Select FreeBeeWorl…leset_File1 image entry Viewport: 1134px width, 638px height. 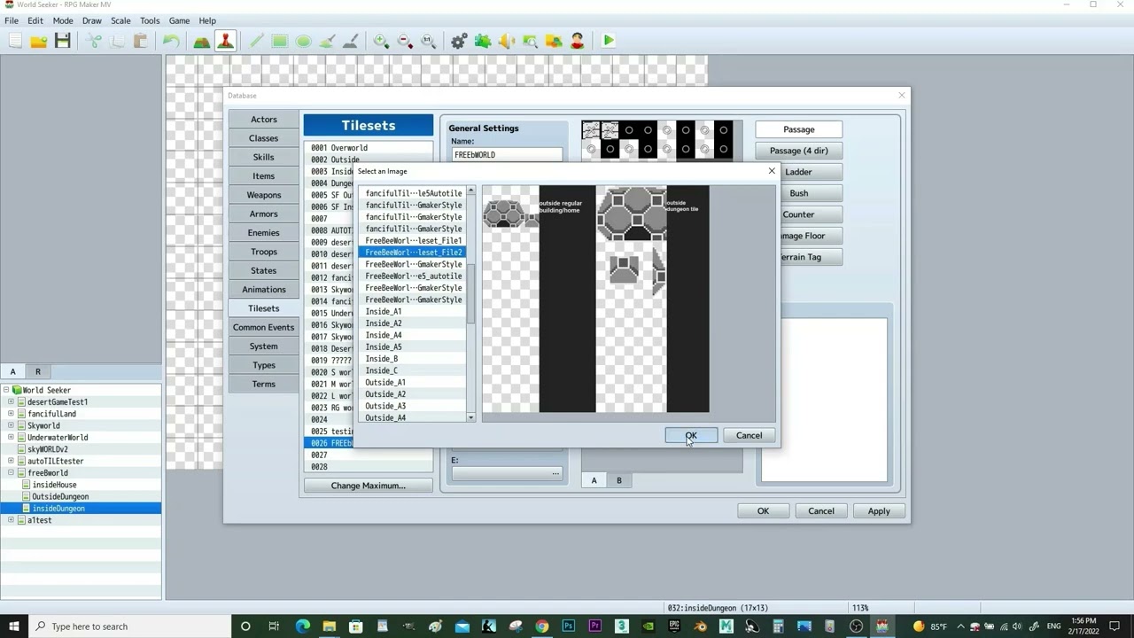pyautogui.click(x=412, y=241)
